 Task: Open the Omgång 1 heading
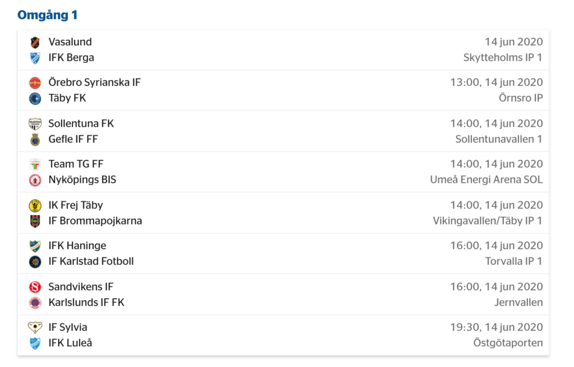pyautogui.click(x=47, y=15)
